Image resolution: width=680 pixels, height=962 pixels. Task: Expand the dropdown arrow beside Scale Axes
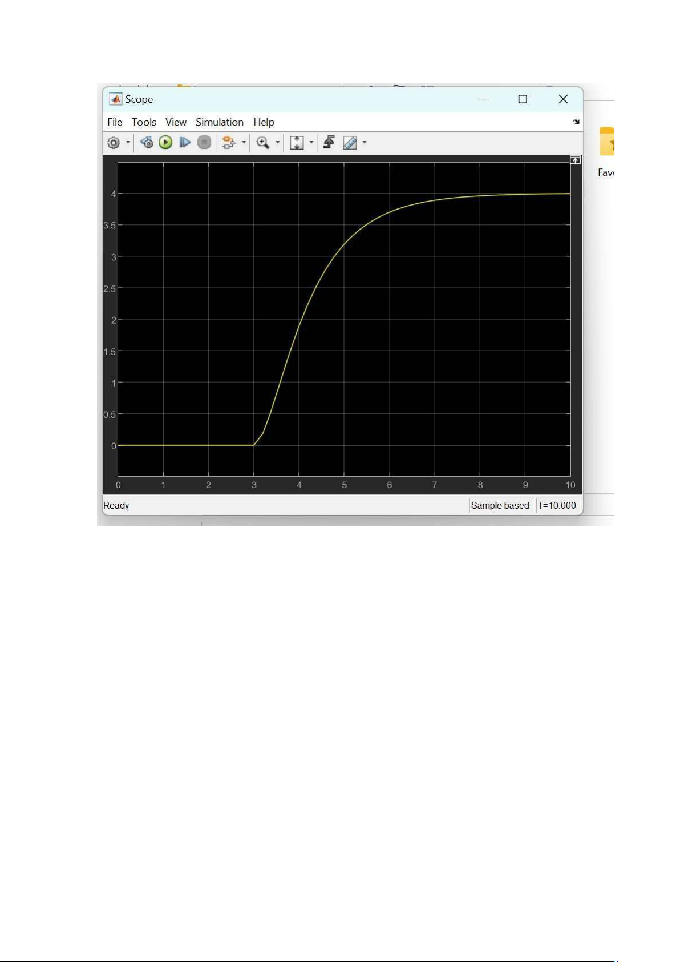click(x=311, y=143)
